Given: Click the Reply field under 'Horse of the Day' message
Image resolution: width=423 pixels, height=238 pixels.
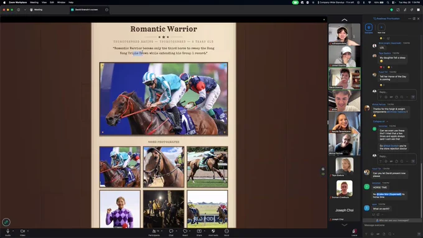Looking at the screenshot, I should pos(397,92).
